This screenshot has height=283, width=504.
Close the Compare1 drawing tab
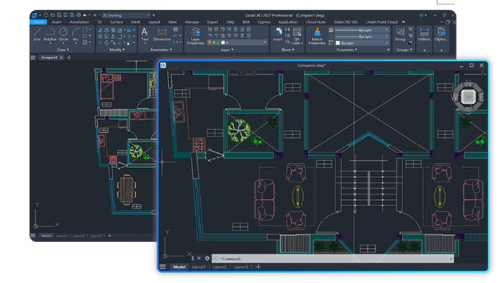[61, 57]
